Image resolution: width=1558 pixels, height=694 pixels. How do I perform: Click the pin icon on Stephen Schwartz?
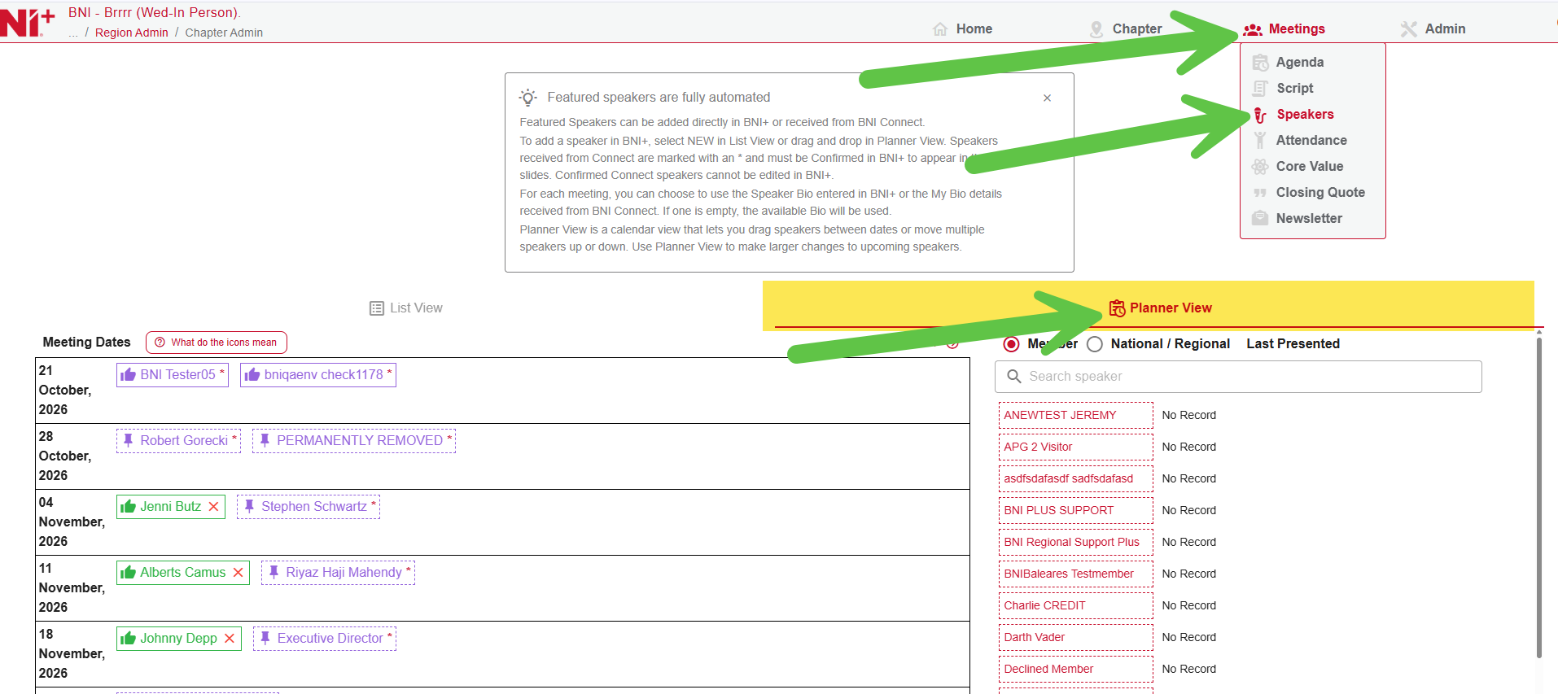(249, 506)
